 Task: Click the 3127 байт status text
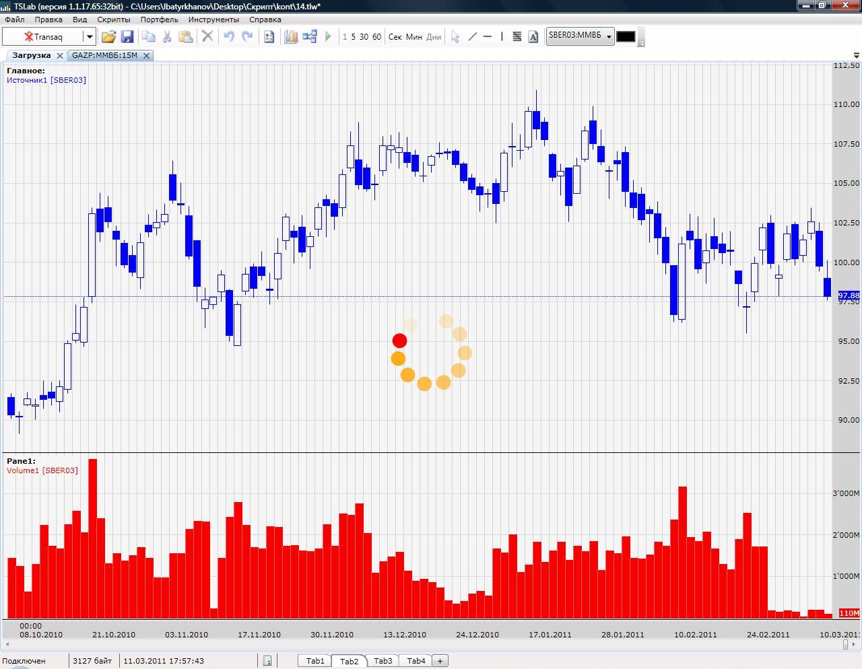(92, 661)
